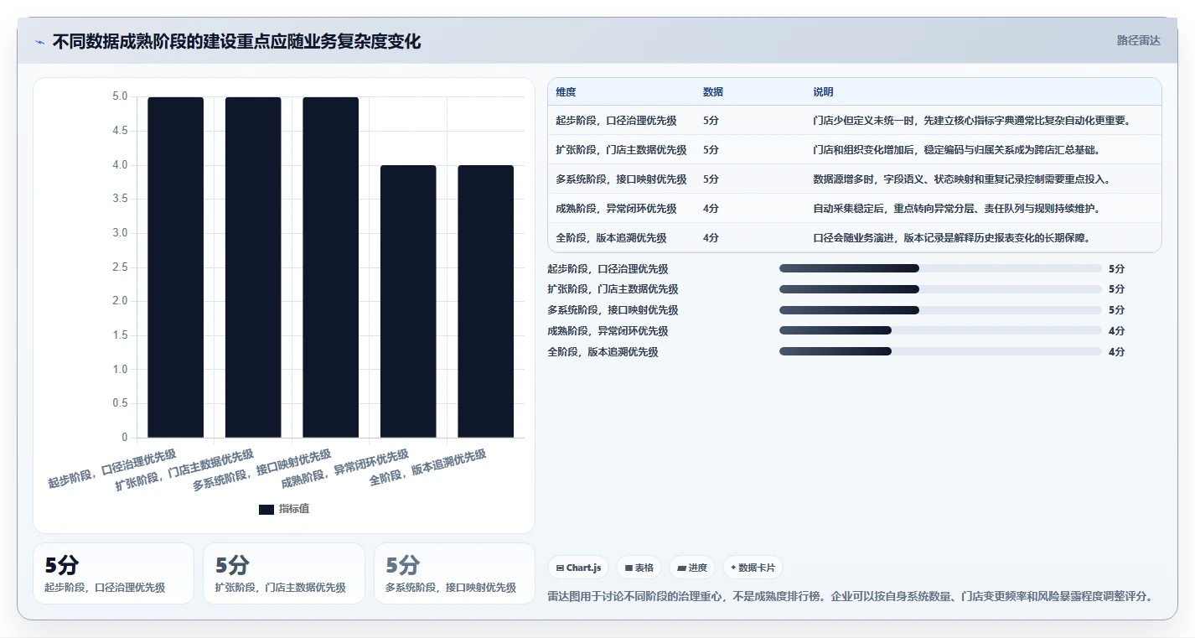Click the page title 不同数据成熟阶段的建设重点
Screen dimensions: 1195x638
click(236, 42)
